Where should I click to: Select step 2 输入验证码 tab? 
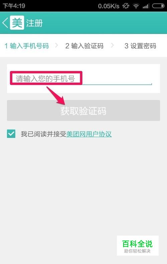(x=85, y=46)
